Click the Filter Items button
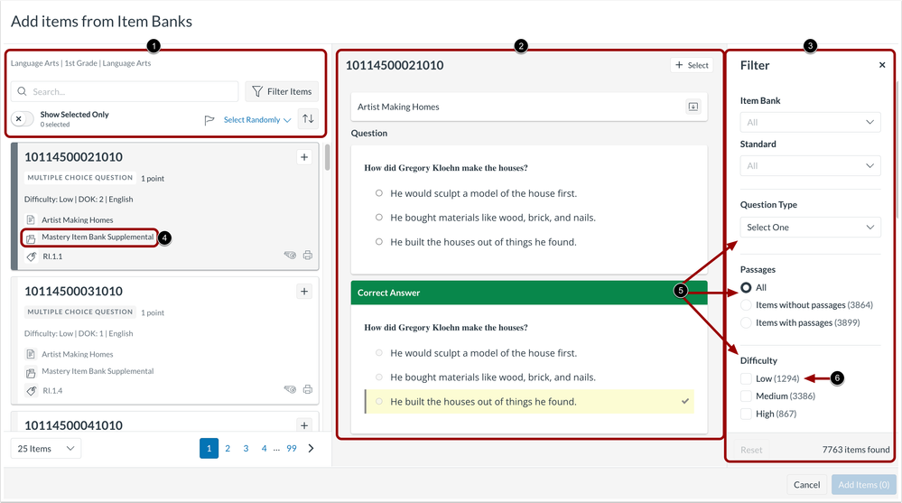This screenshot has width=902, height=503. pyautogui.click(x=282, y=91)
